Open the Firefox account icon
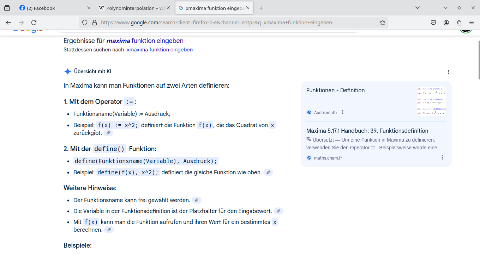480x255 pixels. 446,23
